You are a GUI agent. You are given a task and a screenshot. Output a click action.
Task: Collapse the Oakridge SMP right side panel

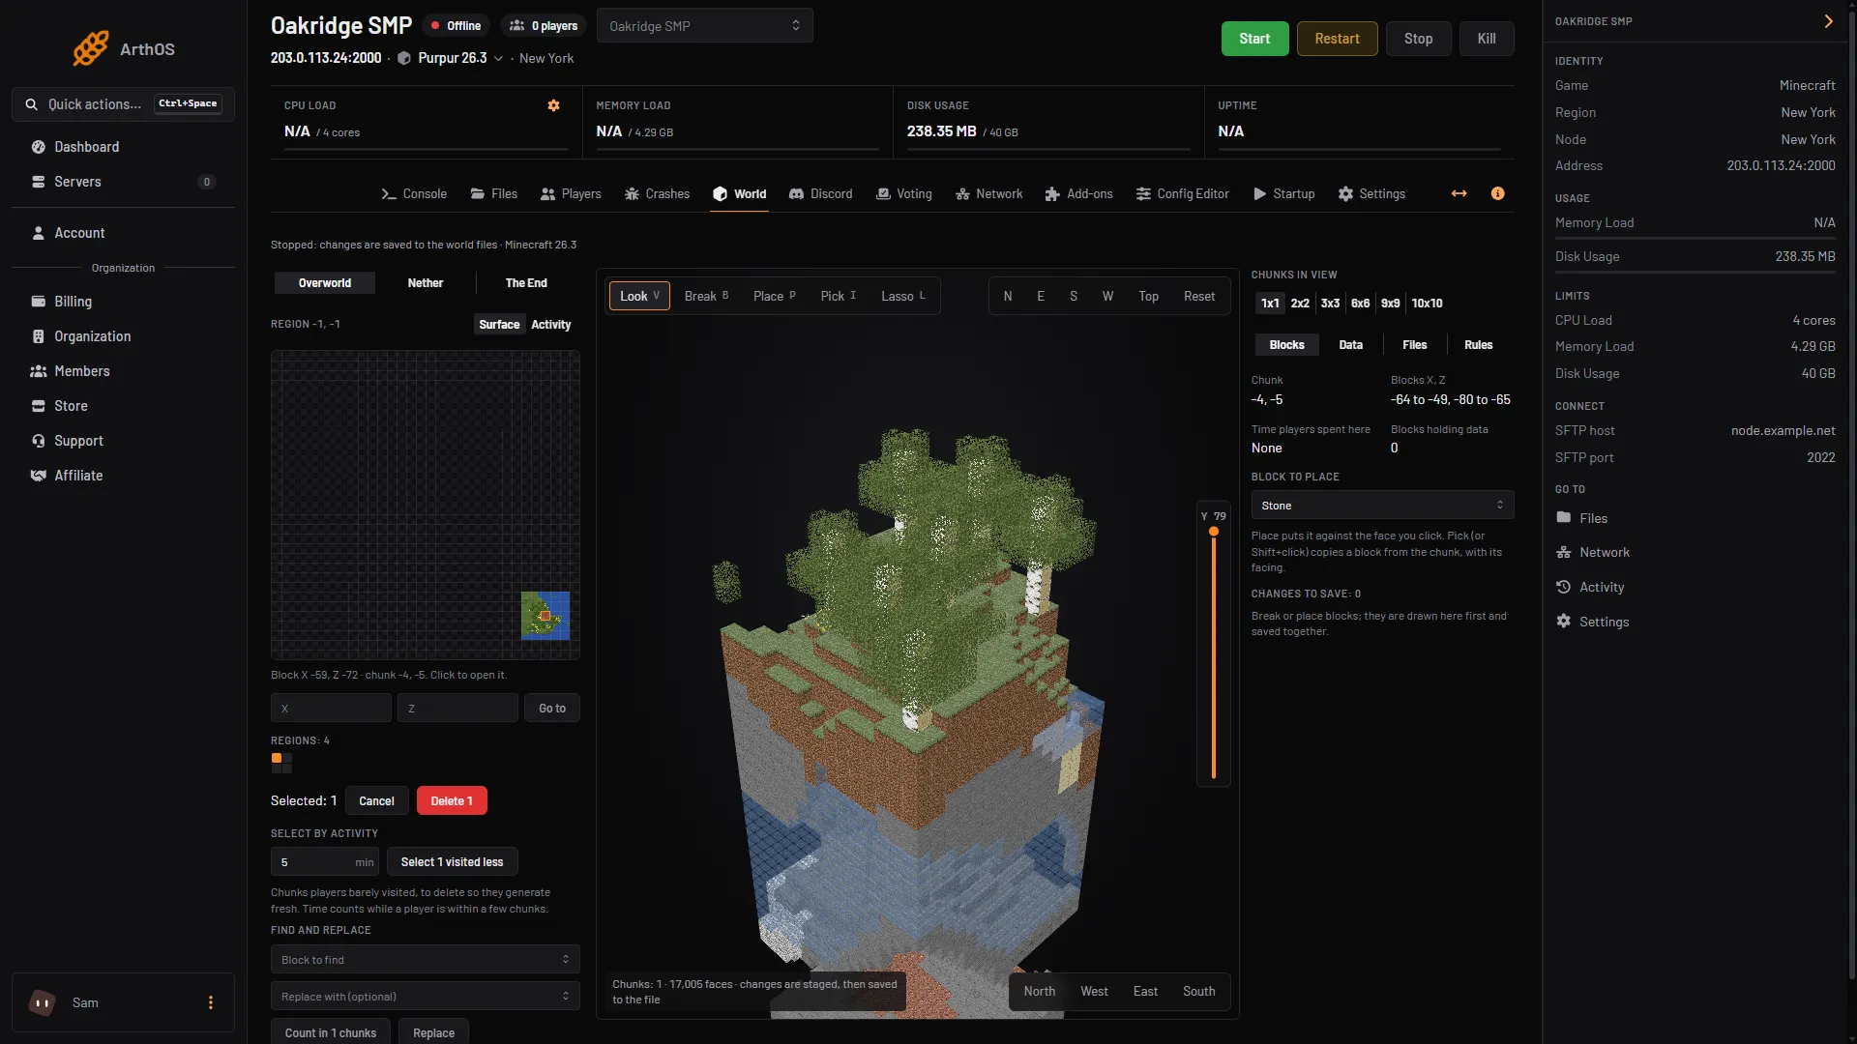1828,21
